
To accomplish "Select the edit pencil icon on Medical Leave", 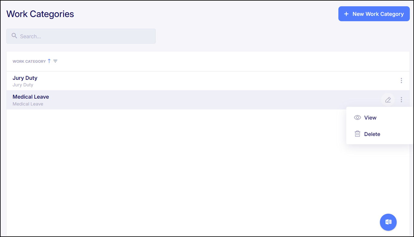I will (x=388, y=100).
